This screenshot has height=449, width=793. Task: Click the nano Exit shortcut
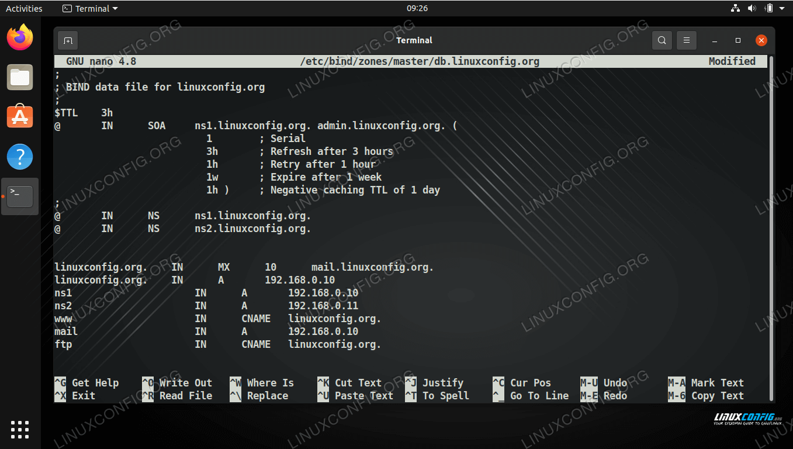75,396
